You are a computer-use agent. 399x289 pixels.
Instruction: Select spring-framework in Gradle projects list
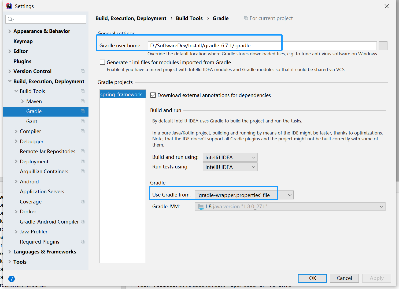tap(123, 94)
